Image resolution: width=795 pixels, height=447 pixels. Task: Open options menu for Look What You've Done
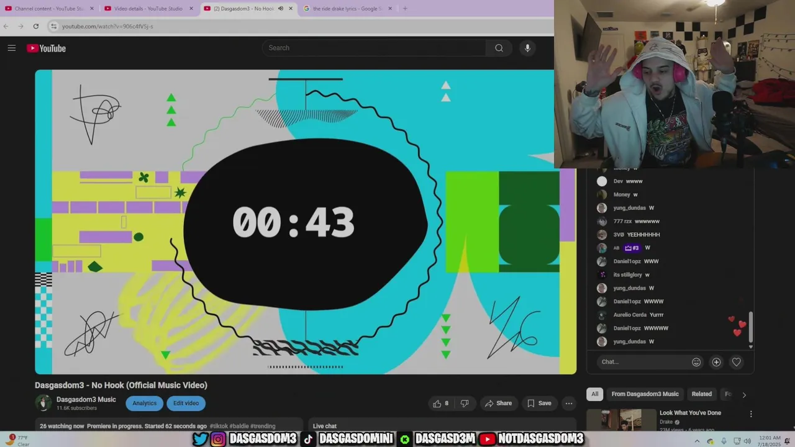(750, 414)
